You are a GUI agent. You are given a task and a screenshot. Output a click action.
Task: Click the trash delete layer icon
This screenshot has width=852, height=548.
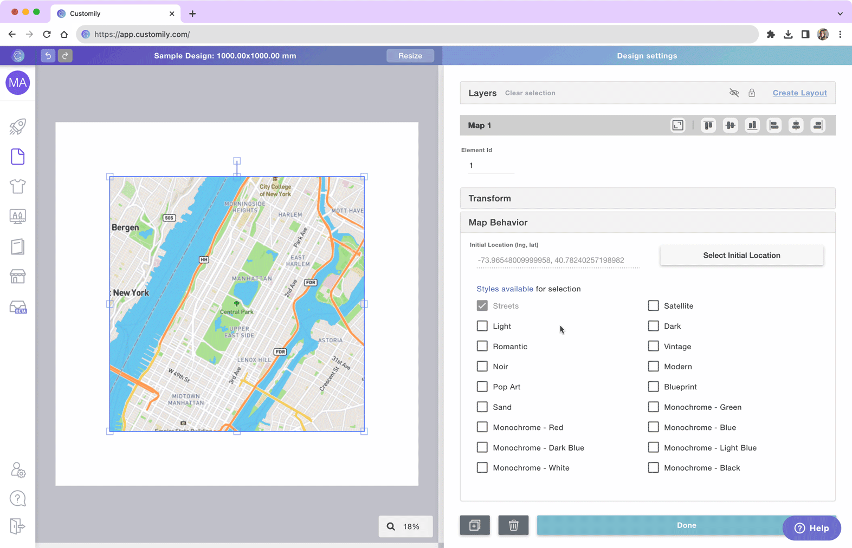point(513,525)
